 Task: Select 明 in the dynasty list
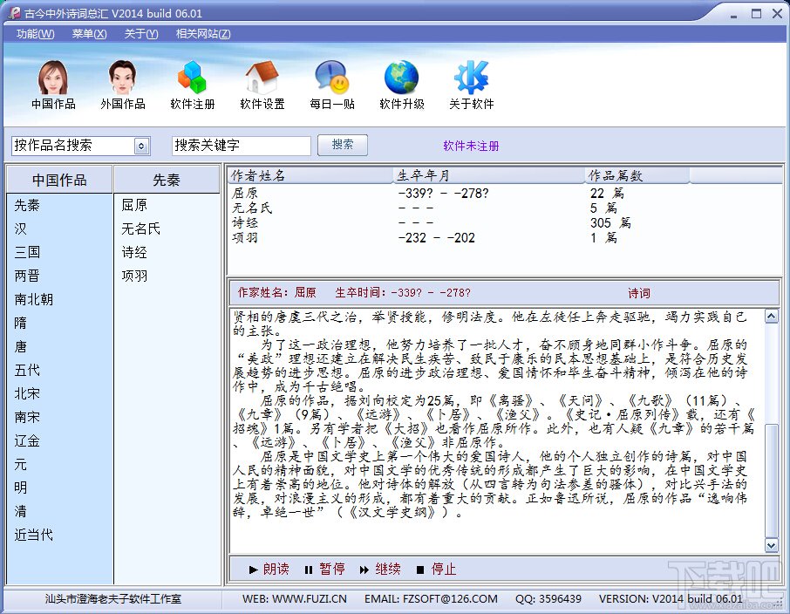coord(21,488)
